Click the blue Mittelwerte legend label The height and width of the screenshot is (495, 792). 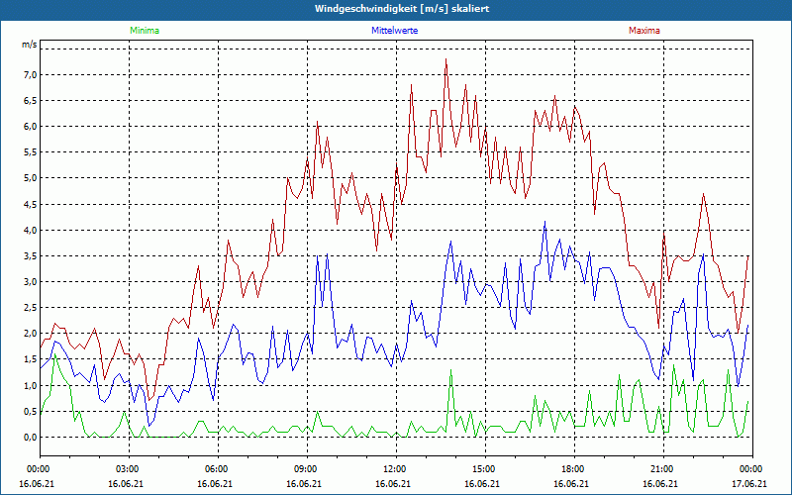tap(394, 31)
